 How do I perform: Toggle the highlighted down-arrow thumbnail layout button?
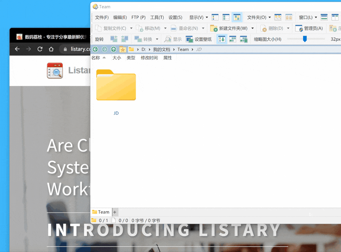(222, 39)
